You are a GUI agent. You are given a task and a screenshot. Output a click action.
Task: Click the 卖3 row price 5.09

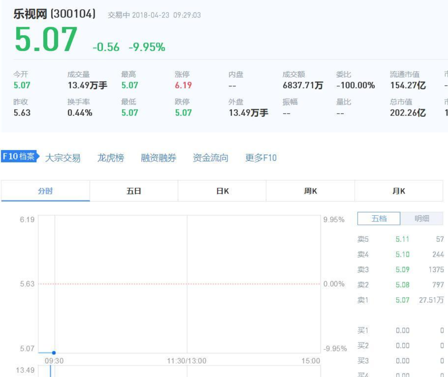(402, 270)
